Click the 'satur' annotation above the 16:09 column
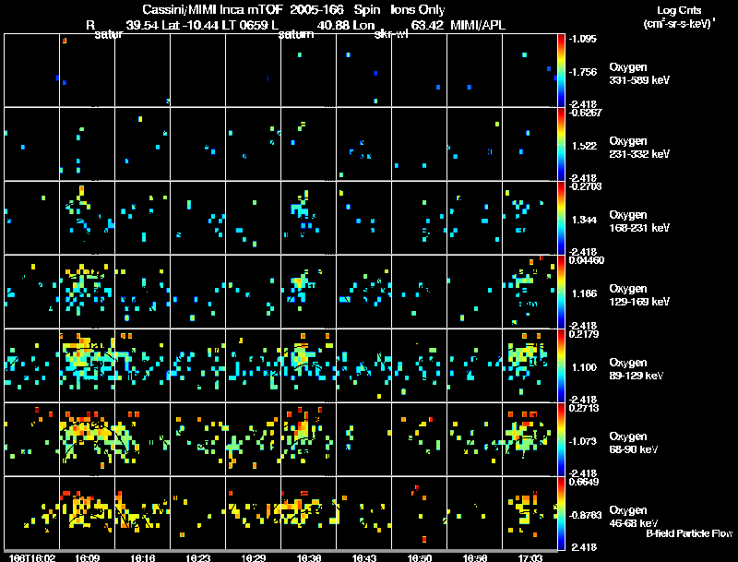The height and width of the screenshot is (562, 738). coord(109,34)
